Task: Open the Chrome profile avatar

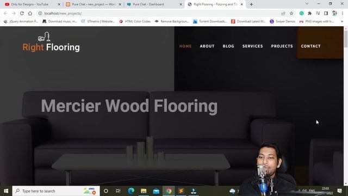Action: pyautogui.click(x=334, y=13)
